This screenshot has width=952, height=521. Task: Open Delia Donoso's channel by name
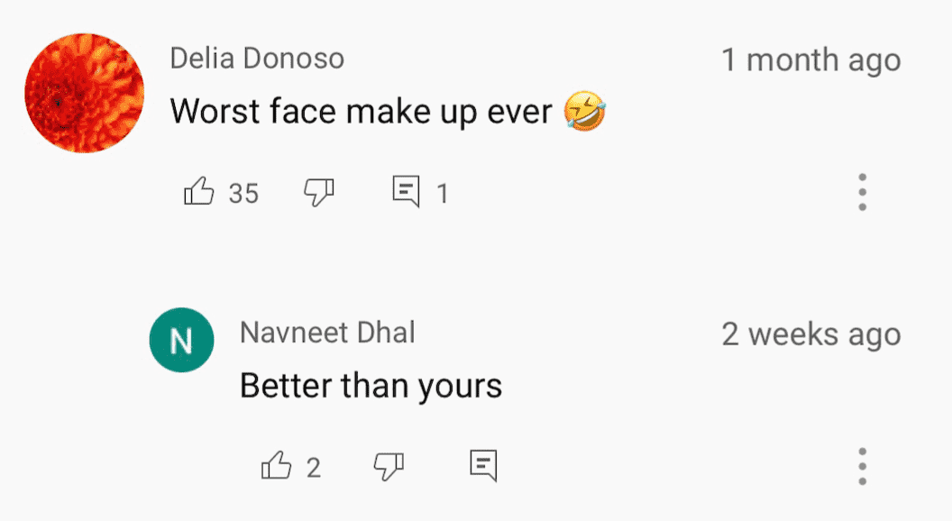(257, 59)
